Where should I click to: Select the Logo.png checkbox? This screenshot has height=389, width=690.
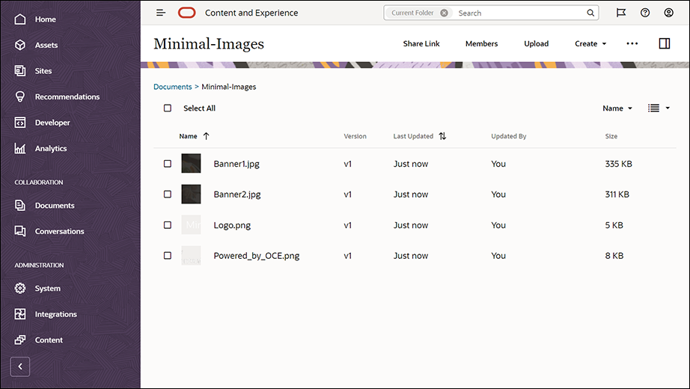168,225
